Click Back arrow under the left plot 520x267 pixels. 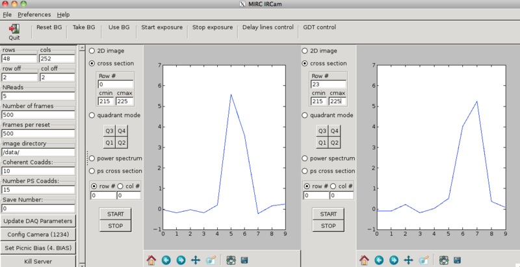click(x=166, y=260)
